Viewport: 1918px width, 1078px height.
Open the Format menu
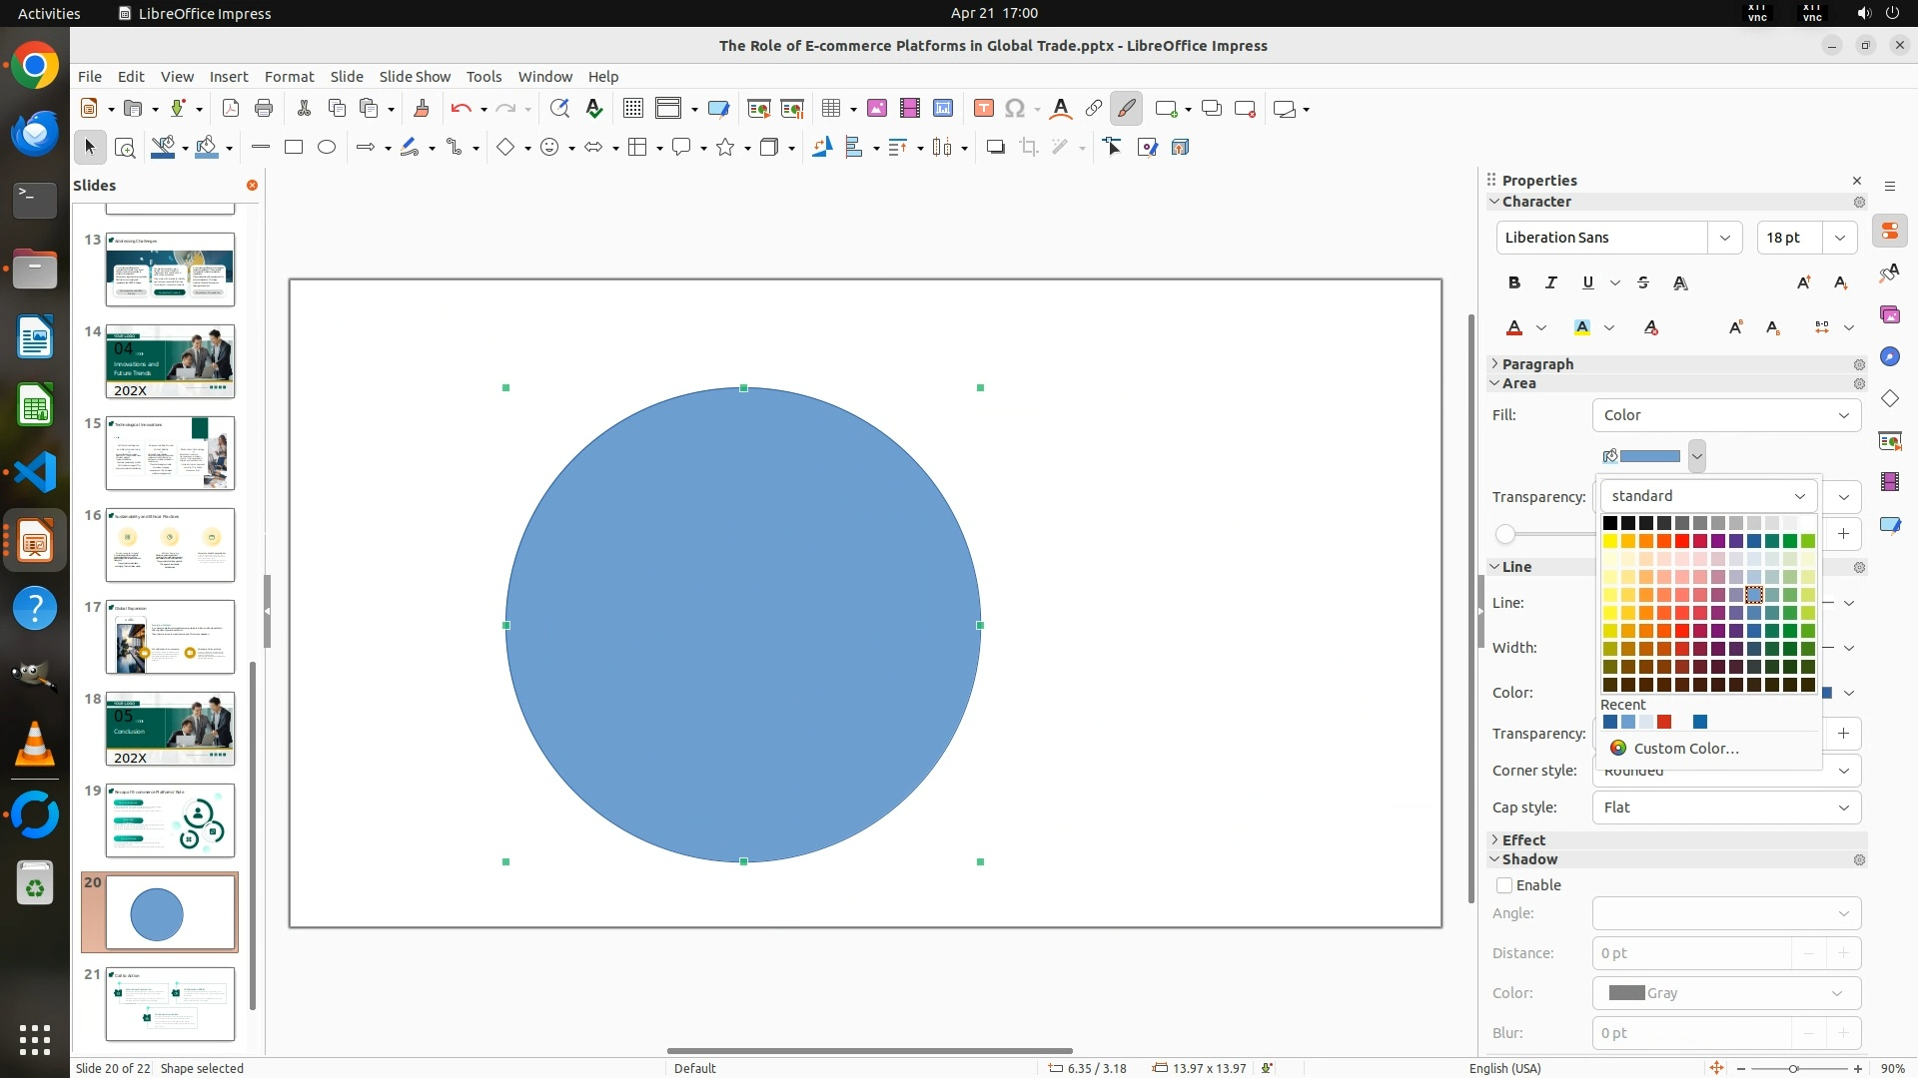pos(289,77)
